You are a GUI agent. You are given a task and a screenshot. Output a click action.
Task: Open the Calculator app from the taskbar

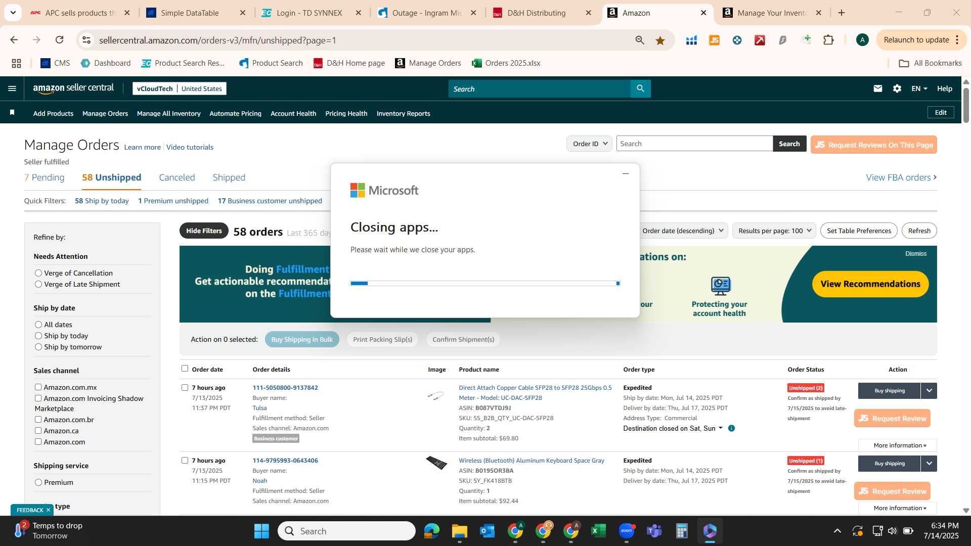[682, 531]
